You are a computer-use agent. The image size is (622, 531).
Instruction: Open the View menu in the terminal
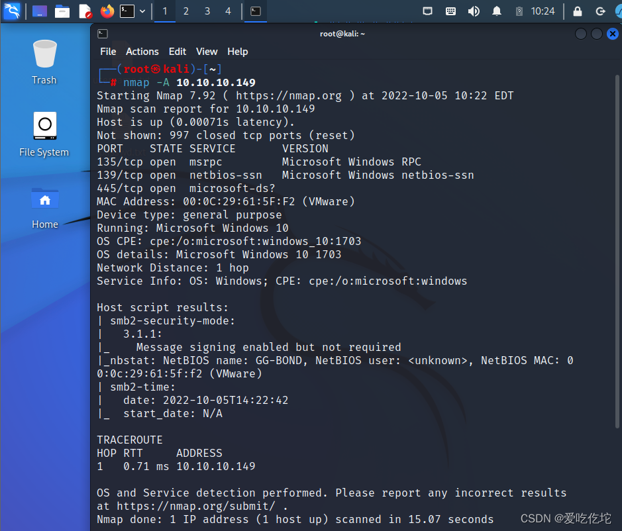(207, 52)
